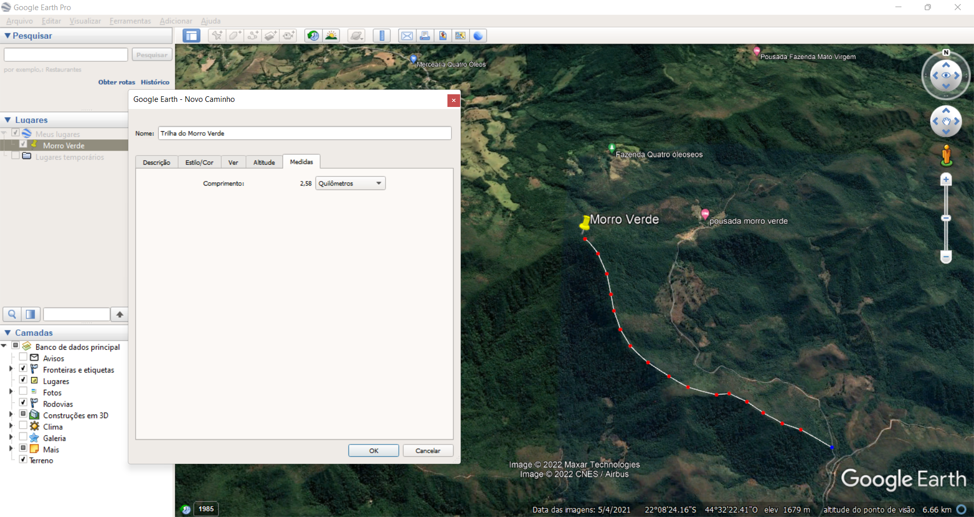Enable the Clima layer checkbox
974x517 pixels.
(23, 425)
